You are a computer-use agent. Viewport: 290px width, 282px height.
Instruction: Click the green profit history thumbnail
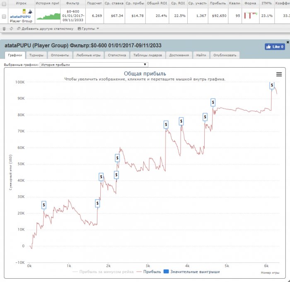[x=48, y=16]
